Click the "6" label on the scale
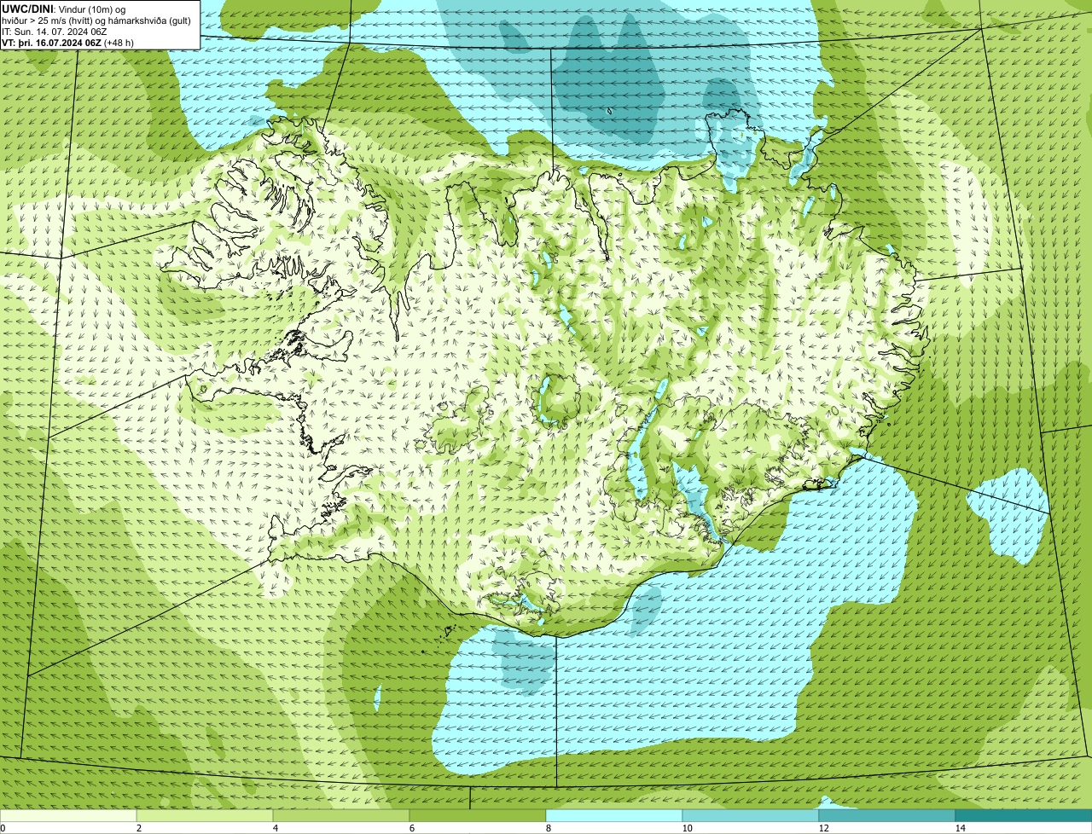 [411, 828]
